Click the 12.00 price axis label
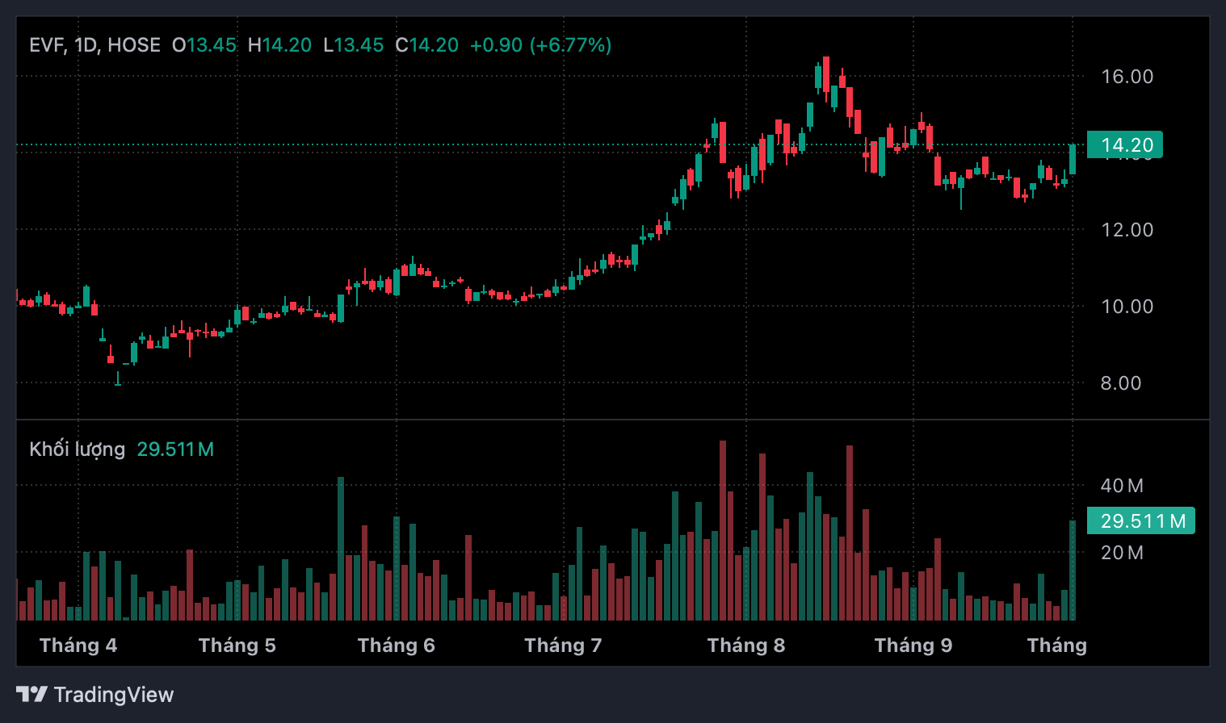Screen dimensions: 1226x723 pyautogui.click(x=1127, y=230)
